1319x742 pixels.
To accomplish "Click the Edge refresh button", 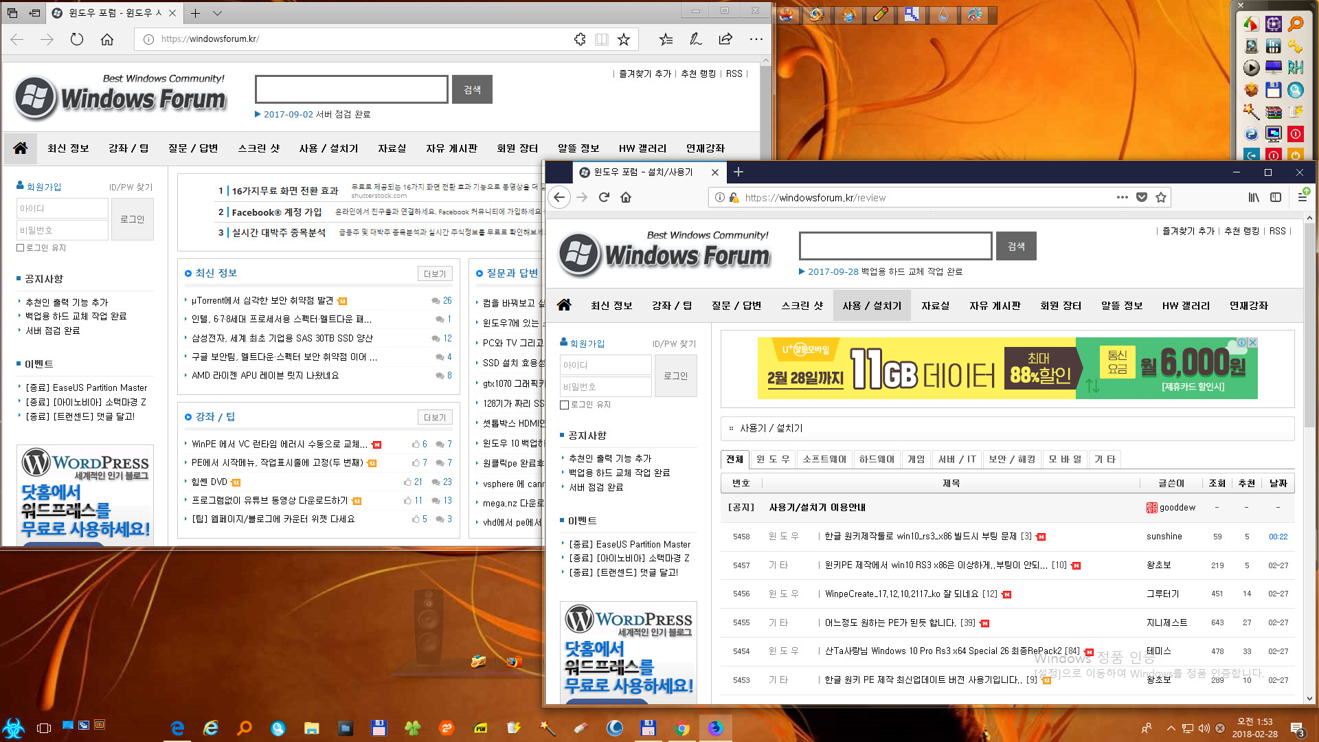I will tap(77, 39).
